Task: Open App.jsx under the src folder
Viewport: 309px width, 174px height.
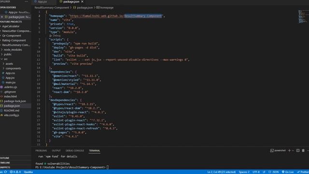Action: [10, 78]
